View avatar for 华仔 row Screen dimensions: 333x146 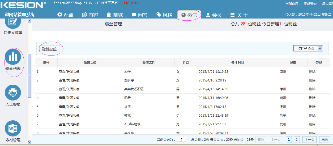(x=69, y=71)
